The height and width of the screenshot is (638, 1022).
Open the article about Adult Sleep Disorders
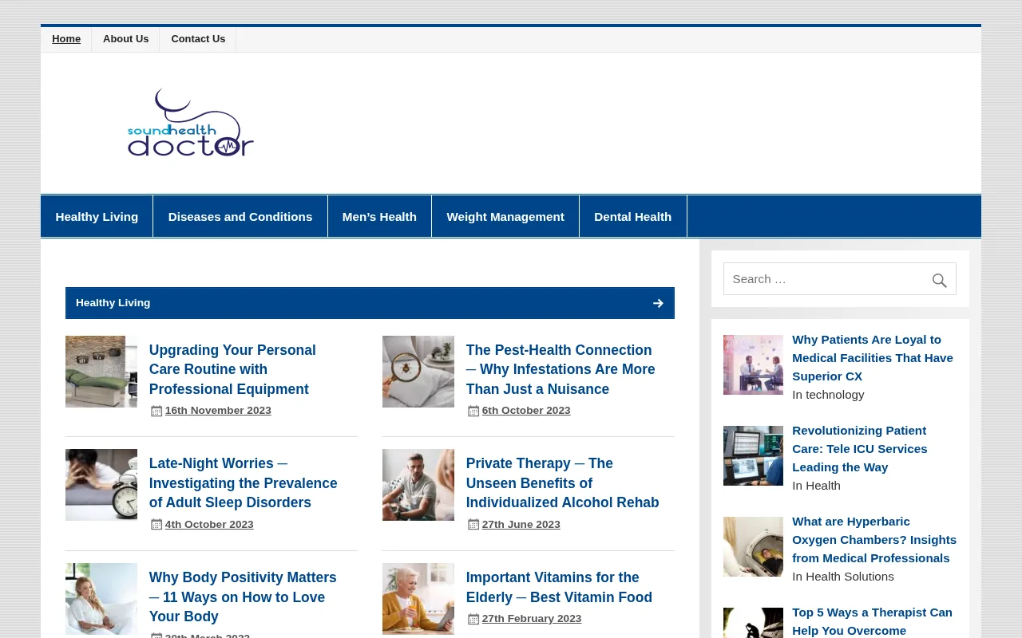pyautogui.click(x=243, y=482)
